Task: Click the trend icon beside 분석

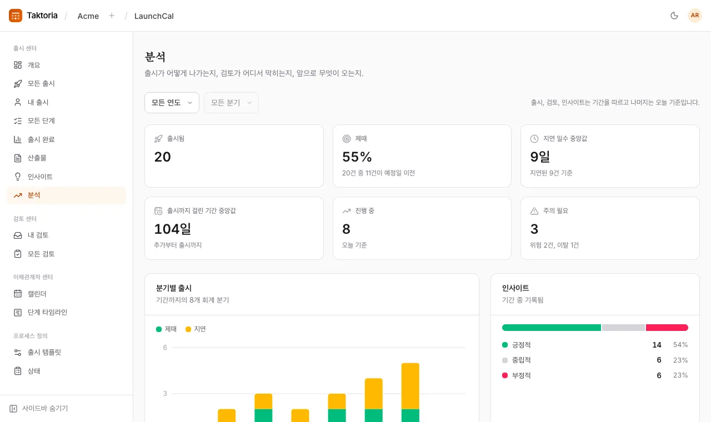Action: [18, 195]
